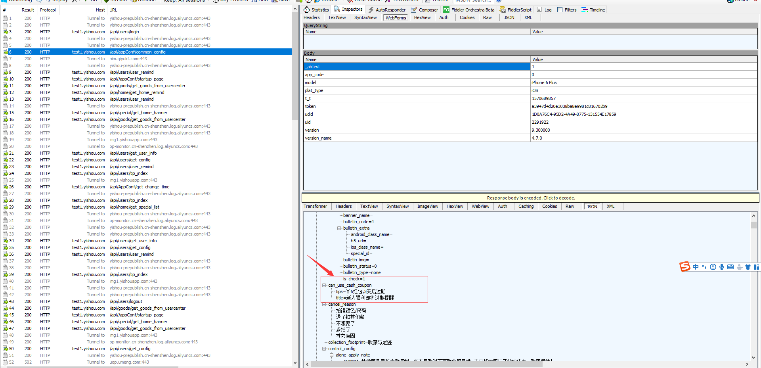Click the JSON tree horizontal scrollbar thumb
761x368 pixels.
pyautogui.click(x=426, y=364)
